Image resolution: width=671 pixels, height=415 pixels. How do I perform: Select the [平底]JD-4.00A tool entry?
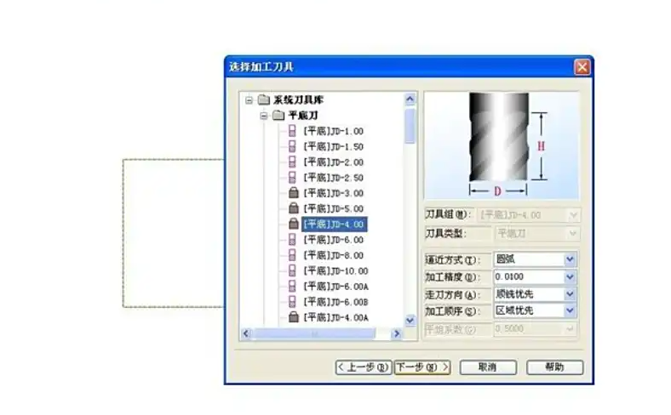click(x=335, y=317)
